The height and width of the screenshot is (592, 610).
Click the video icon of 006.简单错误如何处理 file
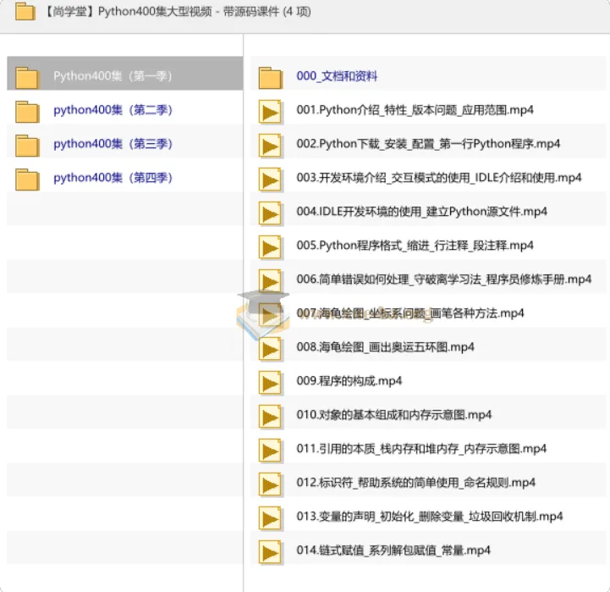(271, 281)
